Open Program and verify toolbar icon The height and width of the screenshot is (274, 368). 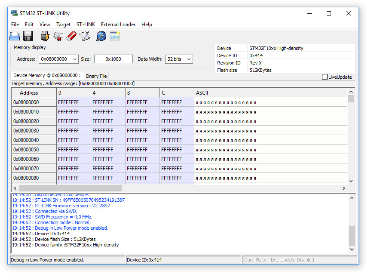pyautogui.click(x=85, y=36)
